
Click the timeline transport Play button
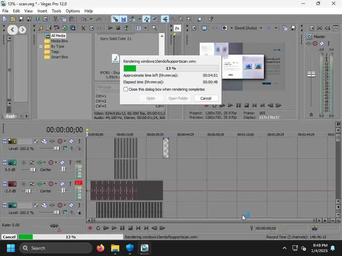(x=114, y=228)
